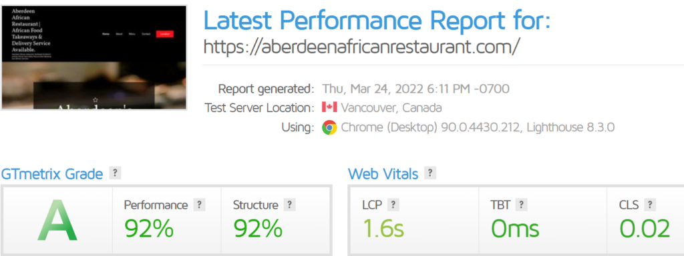Click the Chrome browser icon

coord(329,127)
